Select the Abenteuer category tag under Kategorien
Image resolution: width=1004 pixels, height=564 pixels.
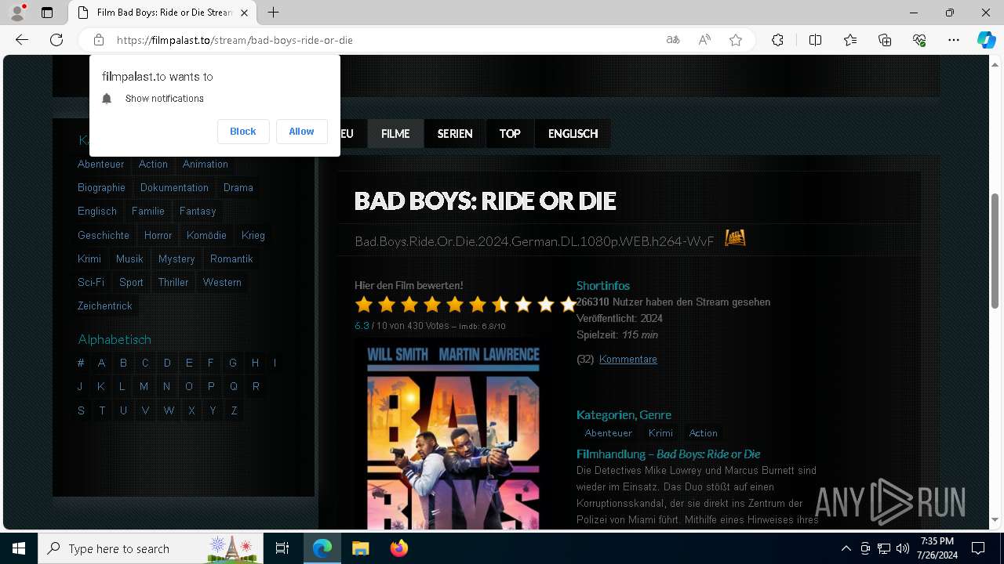pyautogui.click(x=608, y=433)
